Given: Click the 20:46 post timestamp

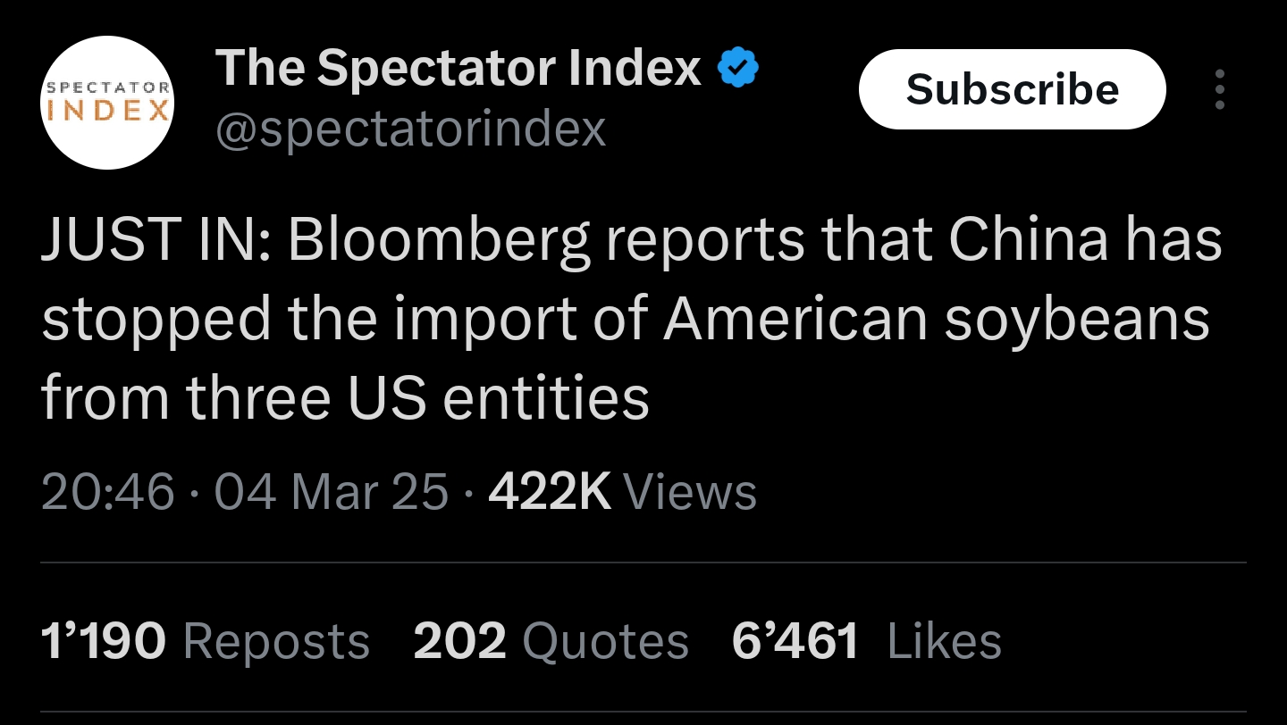Looking at the screenshot, I should click(x=107, y=492).
